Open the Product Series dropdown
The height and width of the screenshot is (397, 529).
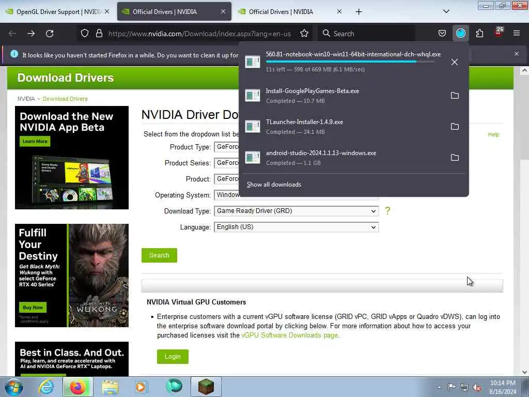227,163
